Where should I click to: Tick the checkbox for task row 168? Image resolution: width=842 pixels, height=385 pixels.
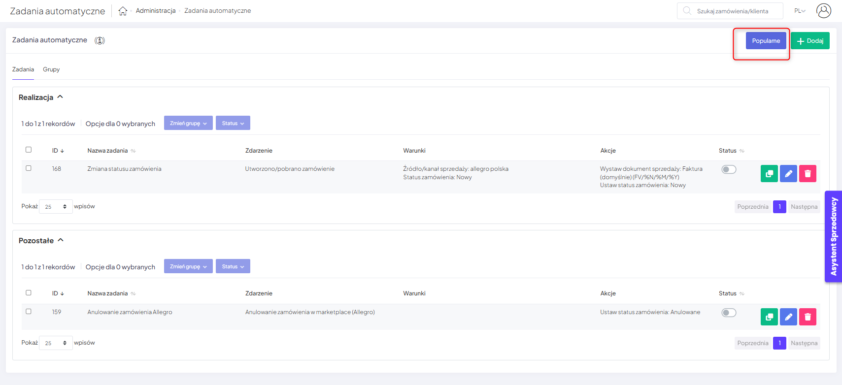29,168
